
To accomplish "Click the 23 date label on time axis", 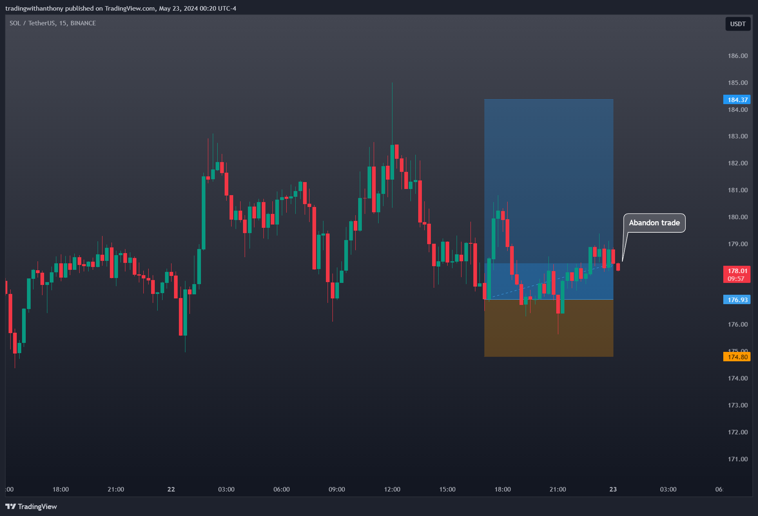I will tap(613, 489).
